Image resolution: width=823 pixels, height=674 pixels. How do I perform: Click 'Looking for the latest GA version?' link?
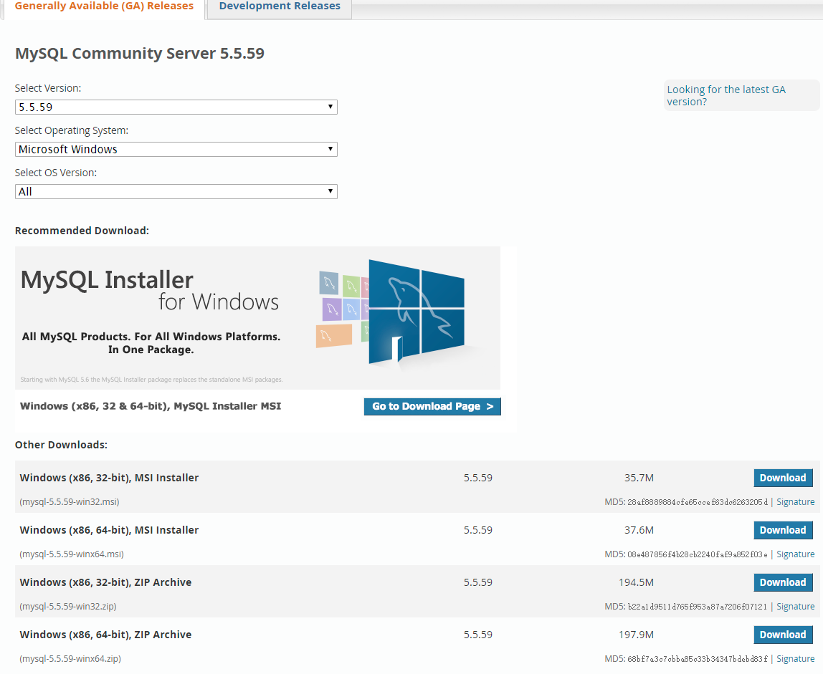click(x=726, y=95)
